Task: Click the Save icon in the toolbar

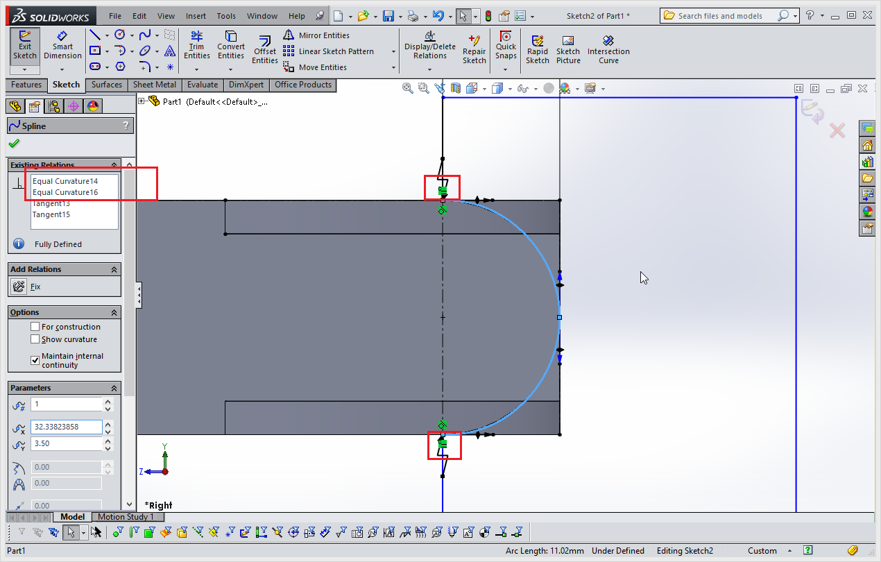Action: pos(388,16)
